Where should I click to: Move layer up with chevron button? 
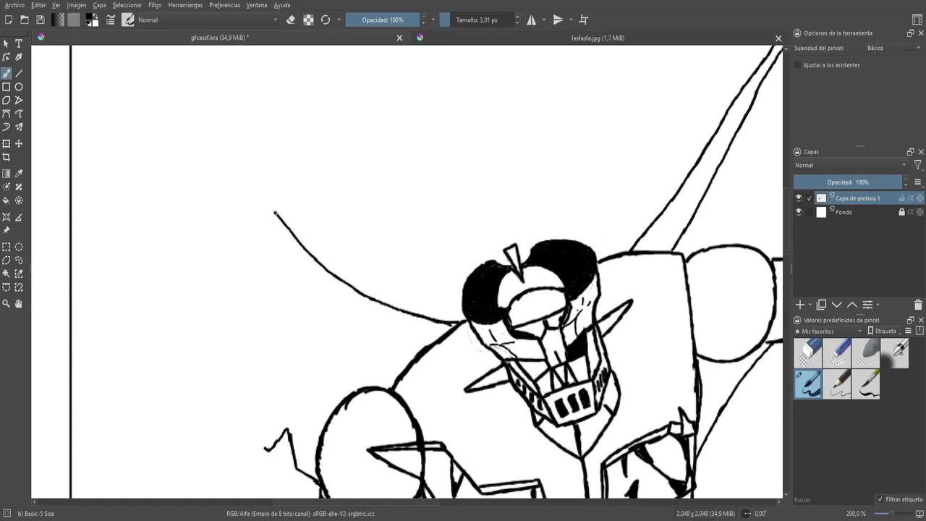[x=852, y=305]
